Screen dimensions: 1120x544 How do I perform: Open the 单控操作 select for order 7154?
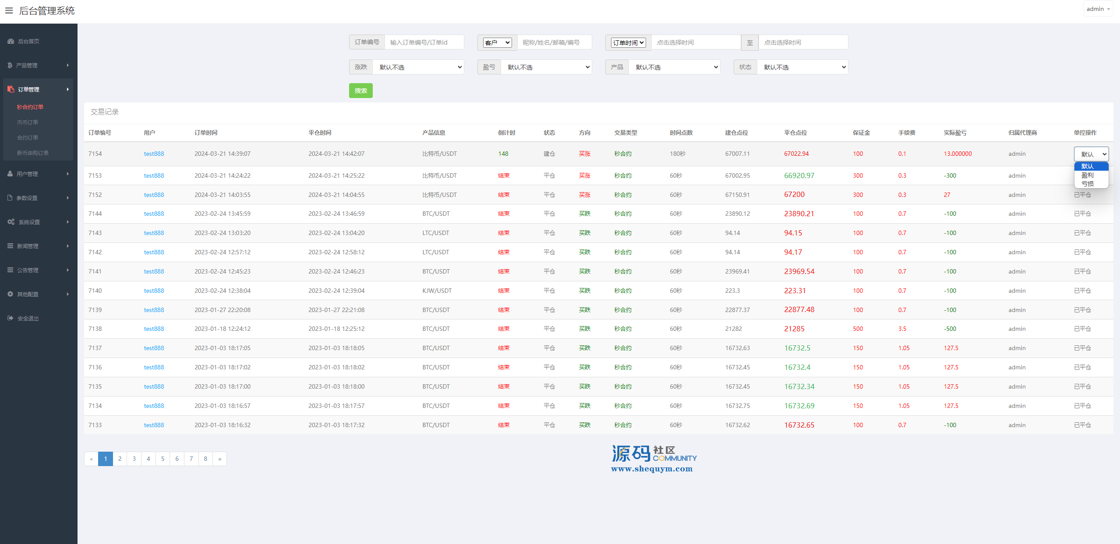pyautogui.click(x=1091, y=154)
